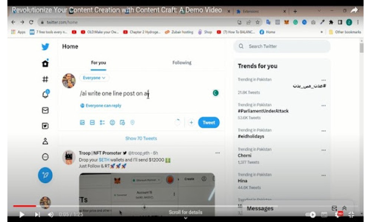Open the Apps bookmark
371x222 pixels.
click(18, 32)
